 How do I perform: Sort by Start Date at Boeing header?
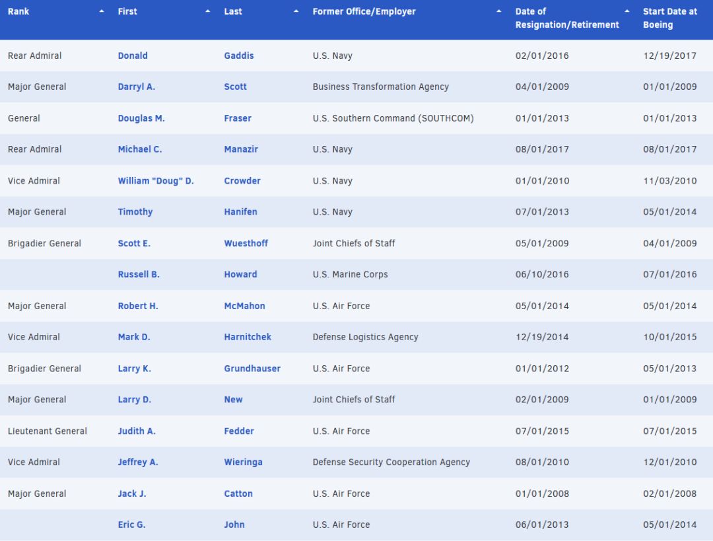pyautogui.click(x=669, y=18)
